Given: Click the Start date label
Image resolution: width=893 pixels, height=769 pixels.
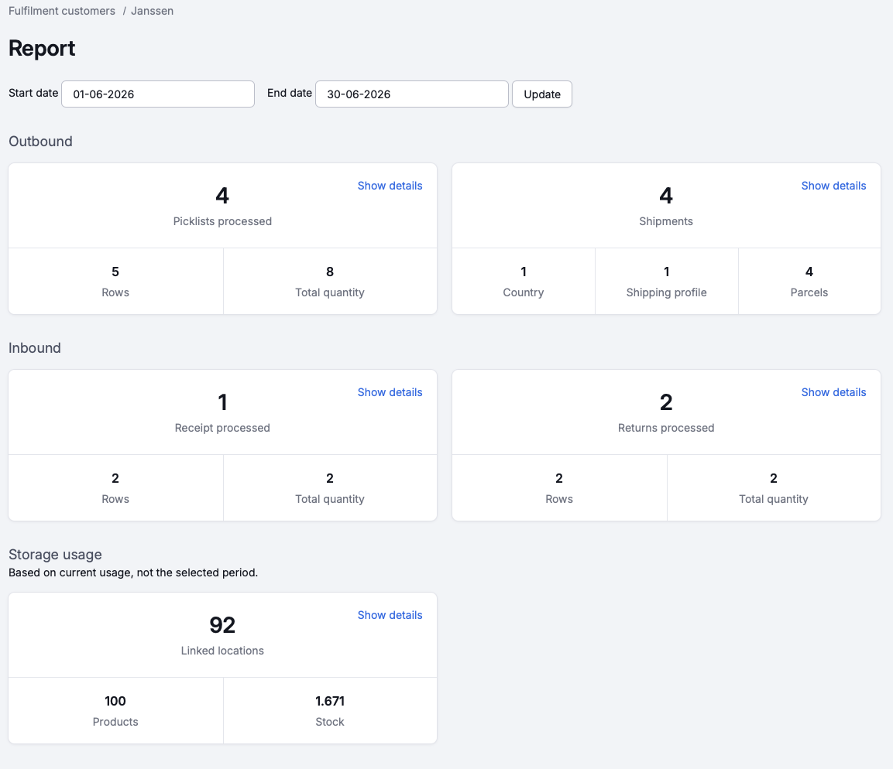Looking at the screenshot, I should [x=33, y=94].
